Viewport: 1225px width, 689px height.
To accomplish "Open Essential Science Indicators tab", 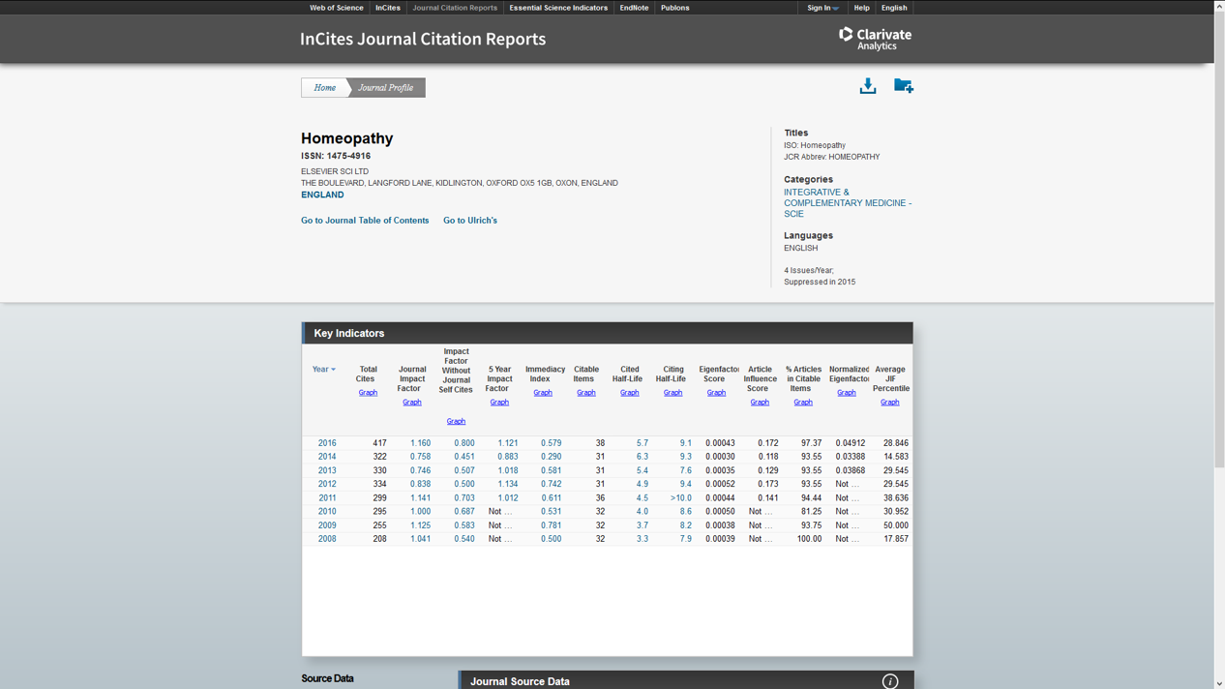I will [x=558, y=8].
